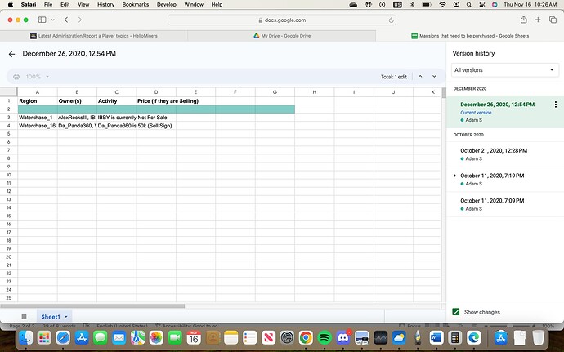Open Spotify from the dock

click(325, 337)
